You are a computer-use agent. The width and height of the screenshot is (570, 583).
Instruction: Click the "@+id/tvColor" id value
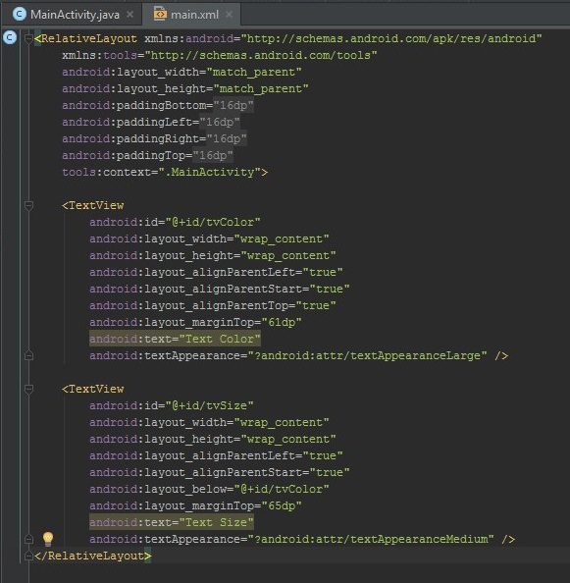click(x=213, y=223)
